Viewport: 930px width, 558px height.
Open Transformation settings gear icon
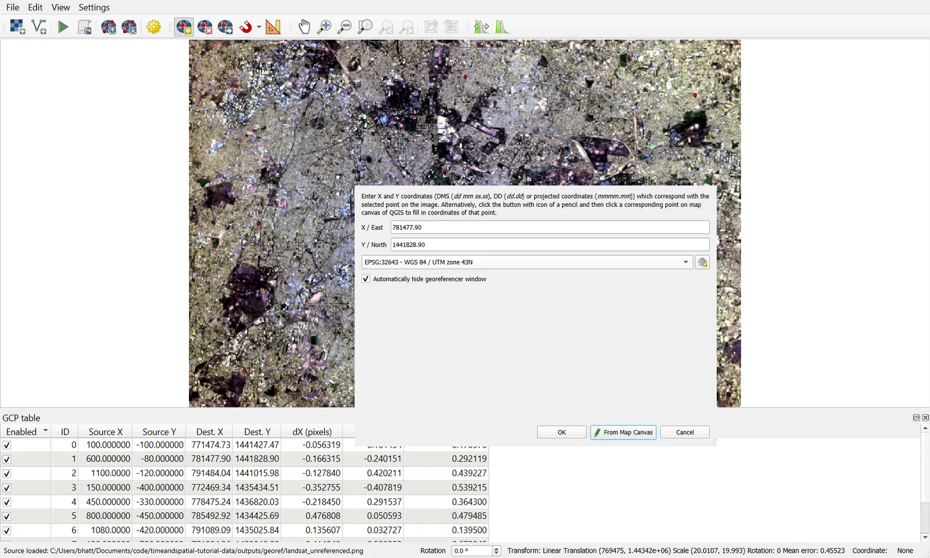tap(154, 27)
